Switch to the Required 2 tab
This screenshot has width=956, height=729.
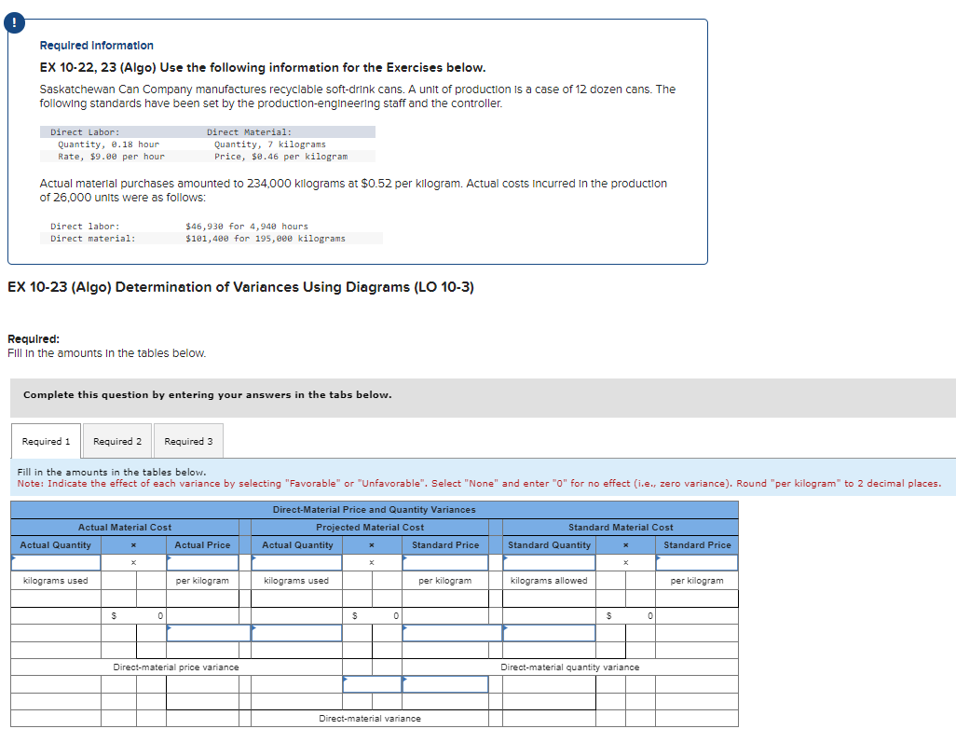(116, 440)
